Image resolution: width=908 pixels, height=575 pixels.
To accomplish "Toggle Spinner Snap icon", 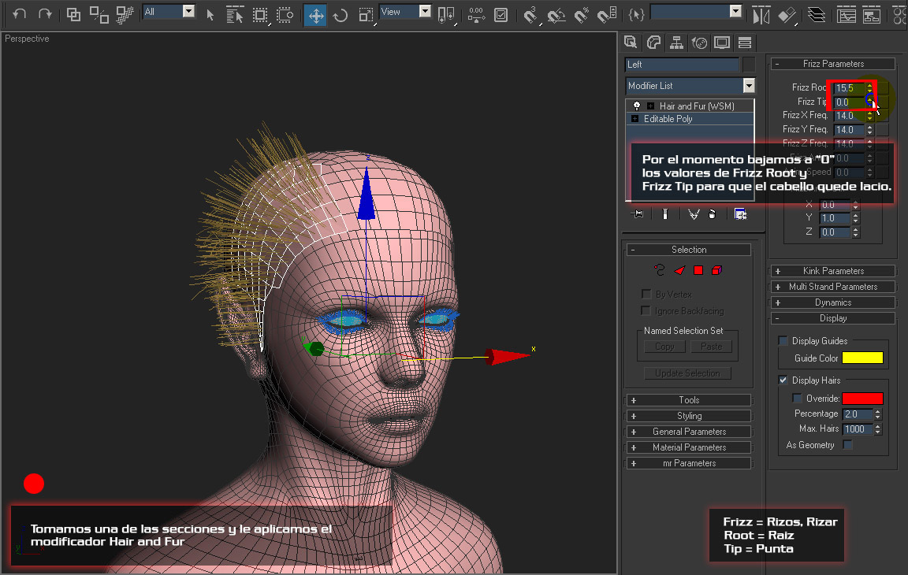I will tap(606, 15).
